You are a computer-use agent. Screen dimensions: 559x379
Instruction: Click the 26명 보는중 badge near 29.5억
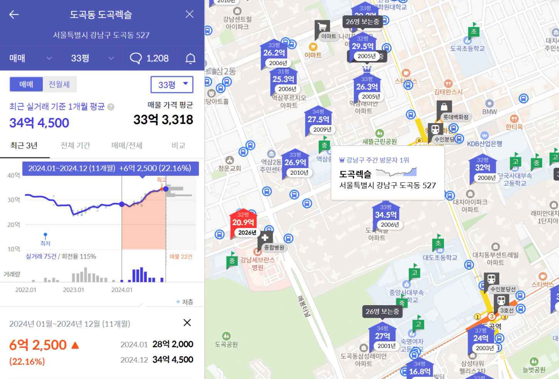click(362, 22)
